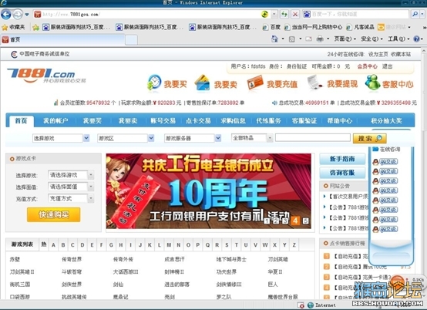
Task: Select the 帐号交易 navigation tab
Action: [x=163, y=120]
